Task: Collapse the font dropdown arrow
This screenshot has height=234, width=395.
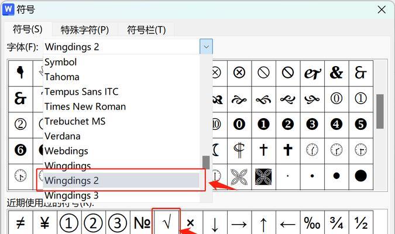Action: click(206, 47)
